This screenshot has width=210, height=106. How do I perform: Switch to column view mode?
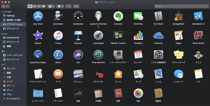pyautogui.click(x=39, y=6)
